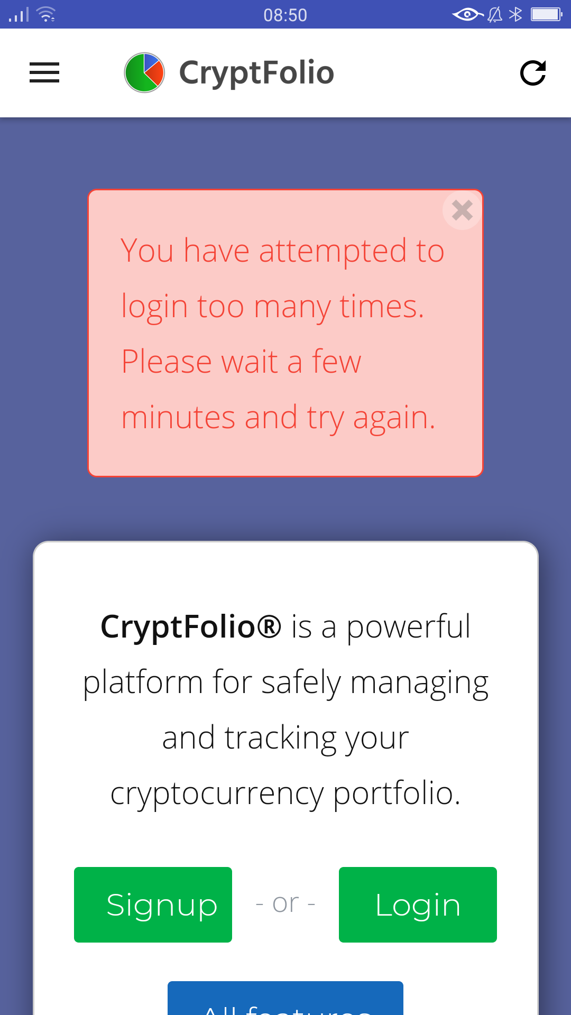571x1015 pixels.
Task: Tap the battery indicator icon
Action: tap(546, 14)
